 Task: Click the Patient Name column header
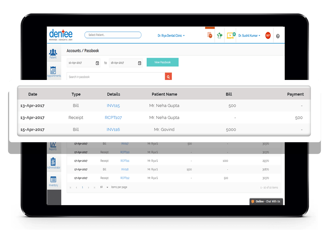164,94
